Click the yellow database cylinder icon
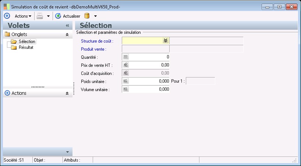Screen dimensions: 301x166 pyautogui.click(x=87, y=16)
